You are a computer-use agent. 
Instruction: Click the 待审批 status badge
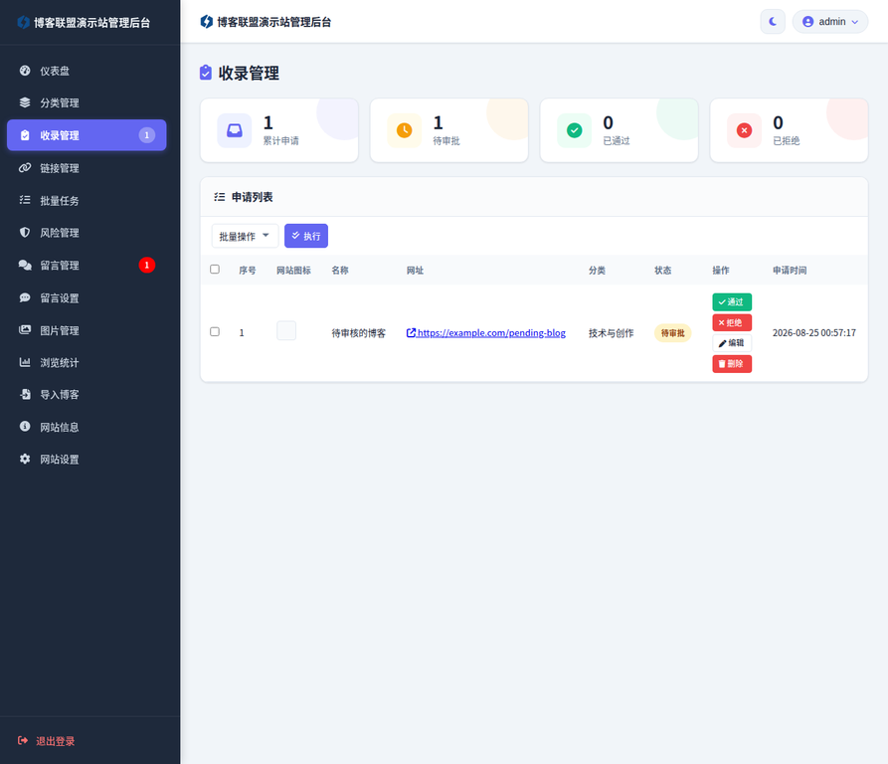click(x=673, y=333)
